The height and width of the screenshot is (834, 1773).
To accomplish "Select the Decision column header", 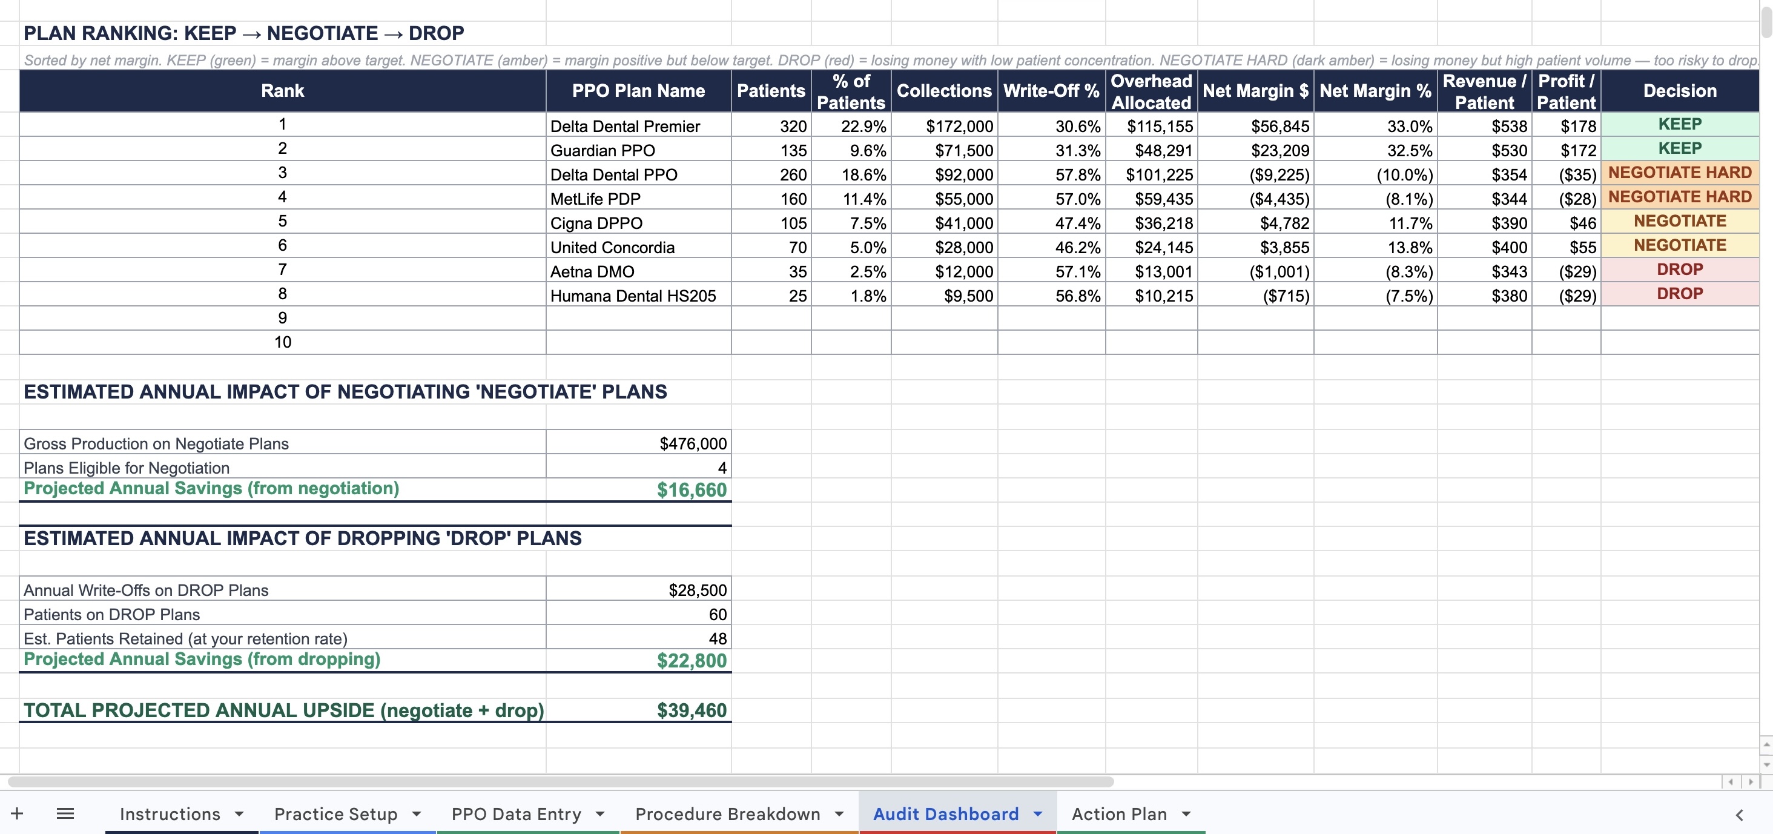I will [x=1680, y=91].
